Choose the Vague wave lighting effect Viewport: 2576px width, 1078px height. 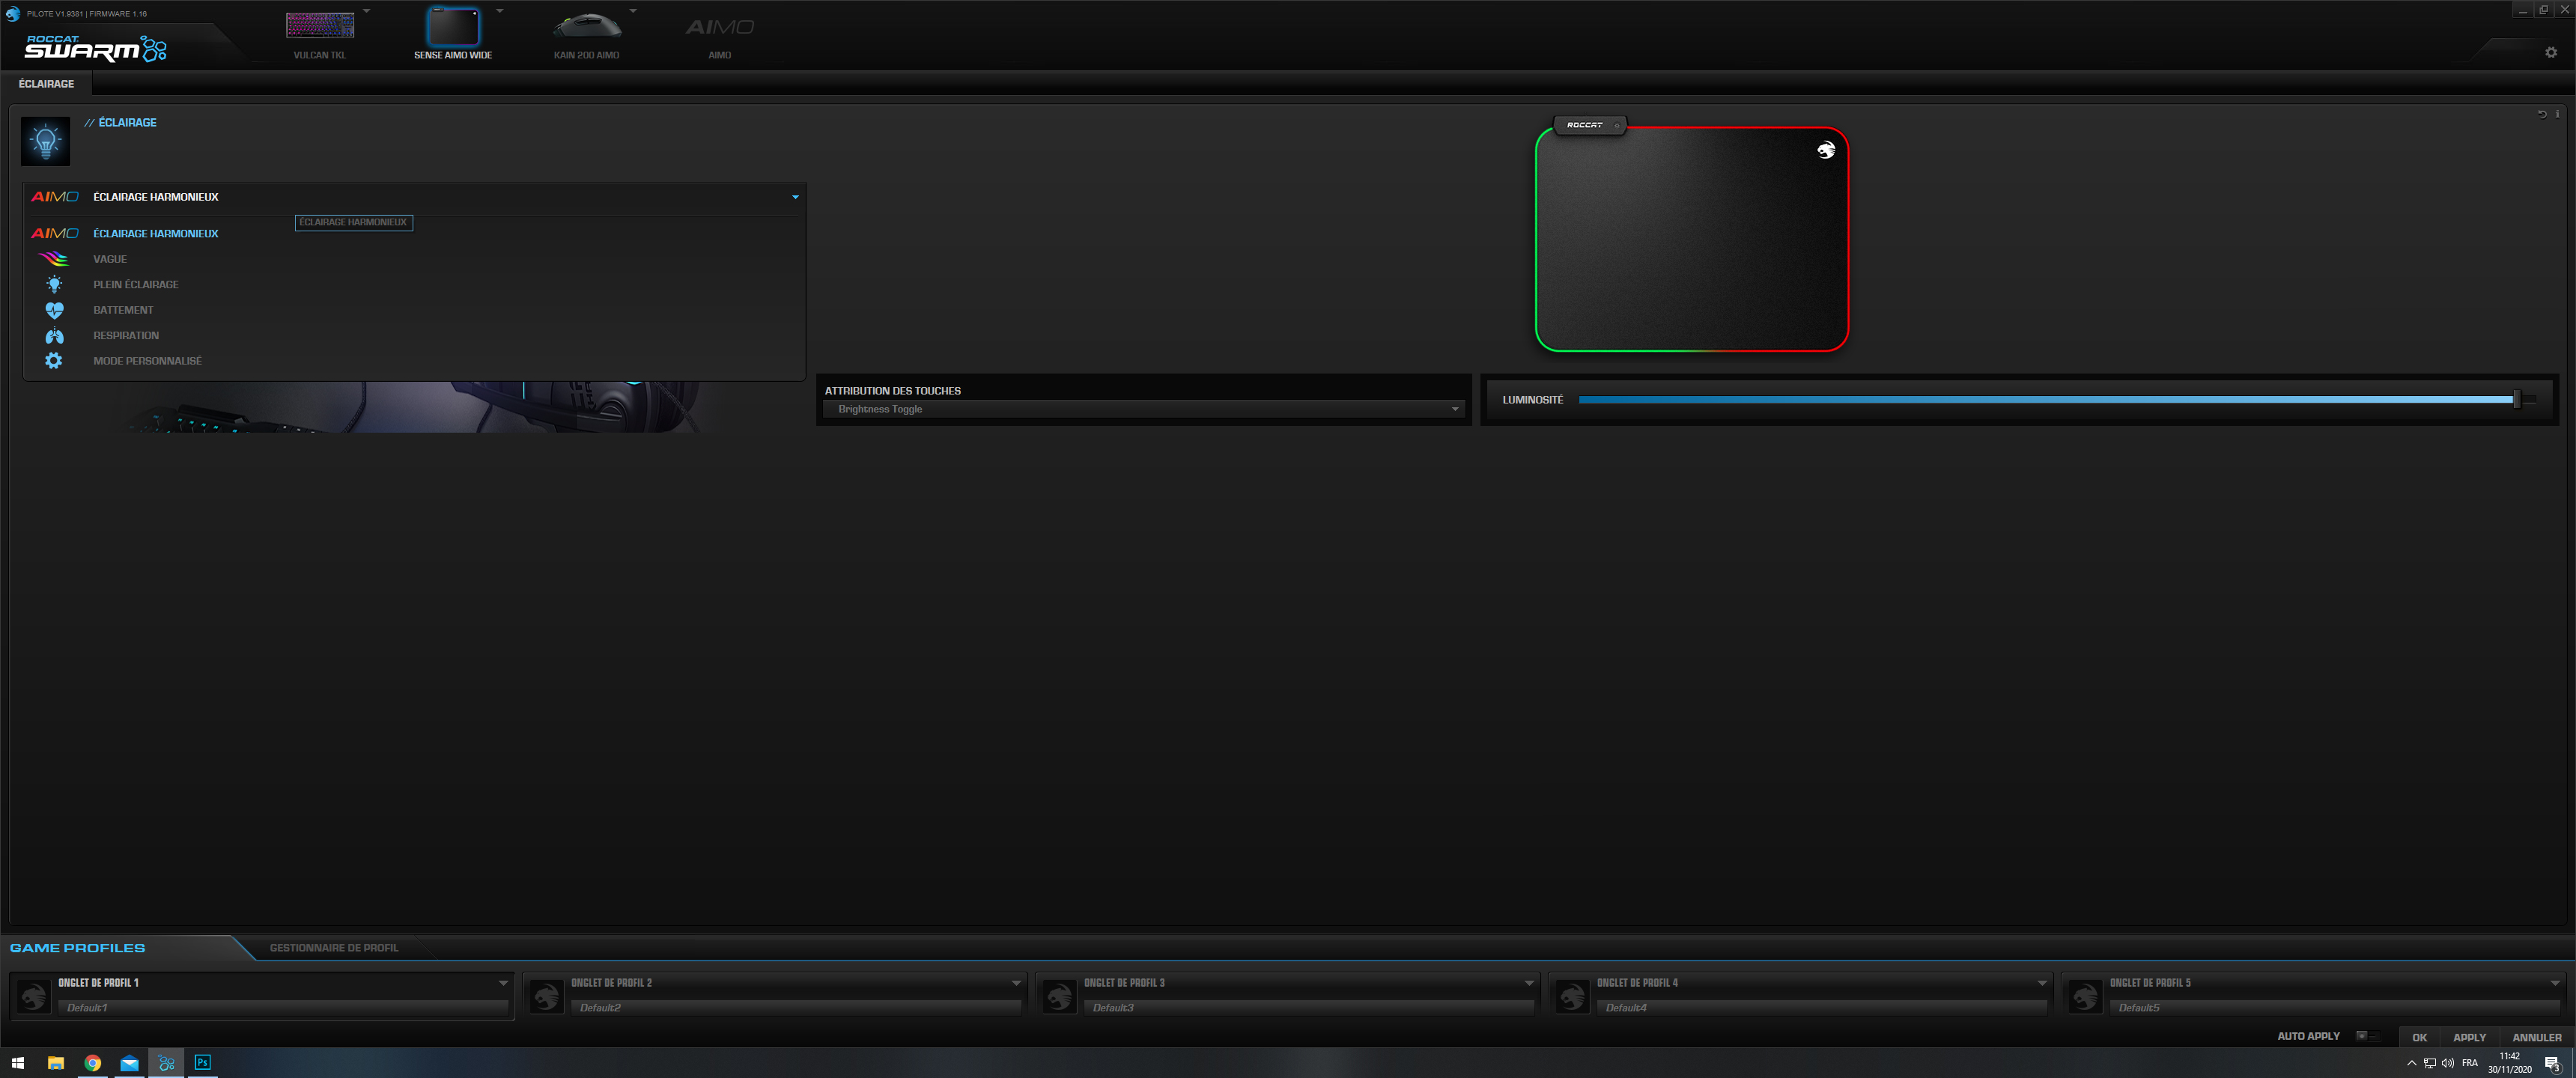click(x=110, y=259)
